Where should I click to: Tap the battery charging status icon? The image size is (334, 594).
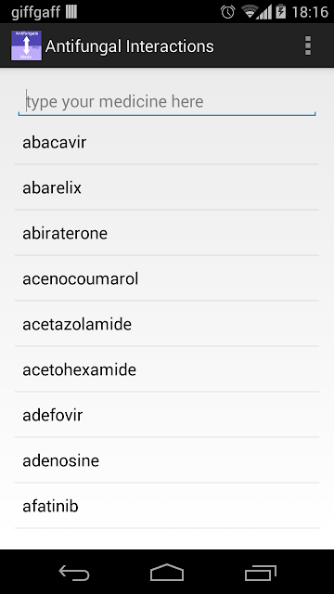[x=280, y=12]
